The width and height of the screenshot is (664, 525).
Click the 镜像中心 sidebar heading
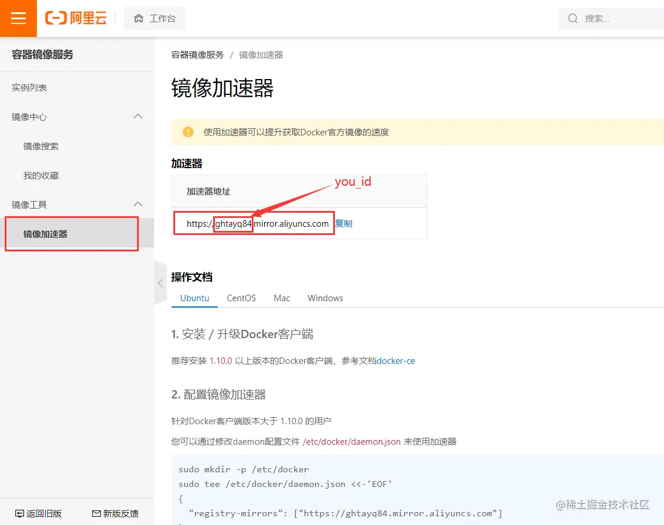[29, 117]
